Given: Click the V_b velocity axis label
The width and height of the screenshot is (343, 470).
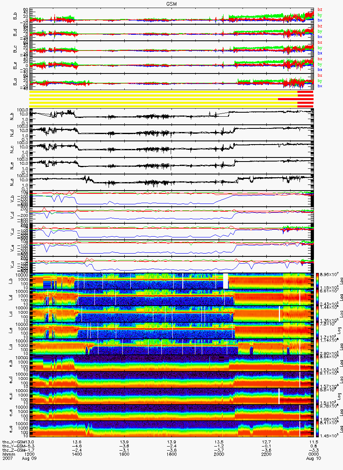Looking at the screenshot, I should pyautogui.click(x=12, y=199).
